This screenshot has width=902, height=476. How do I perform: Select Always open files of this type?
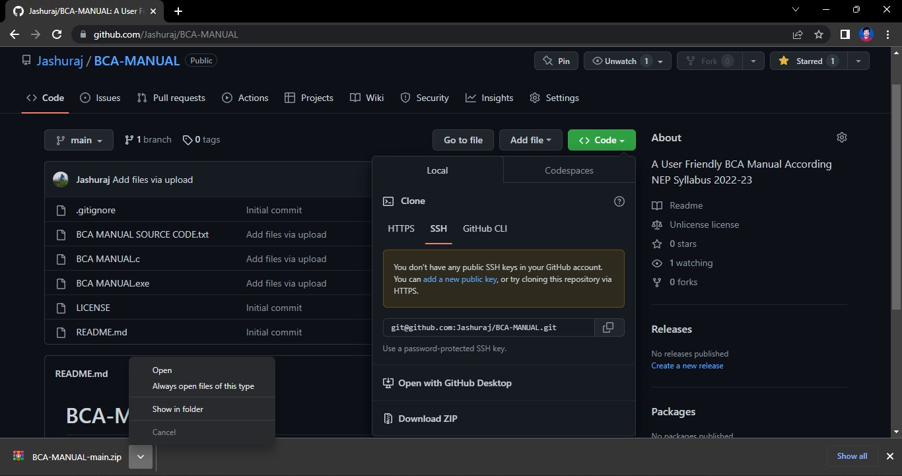coord(201,386)
